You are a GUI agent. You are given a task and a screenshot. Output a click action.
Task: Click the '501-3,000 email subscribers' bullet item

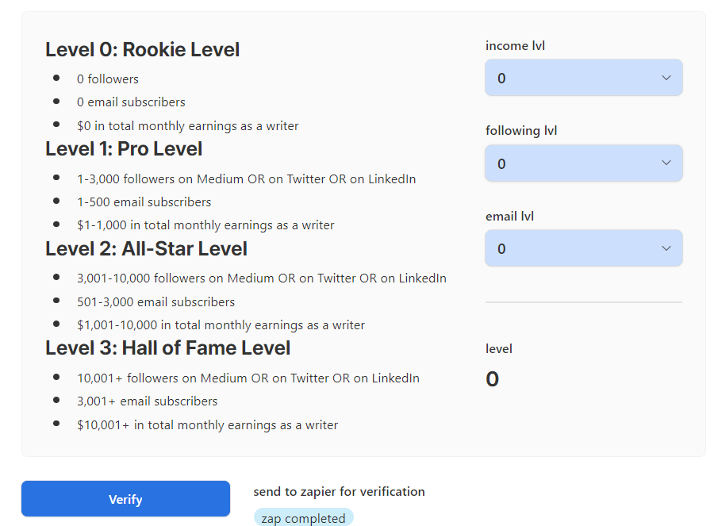156,302
